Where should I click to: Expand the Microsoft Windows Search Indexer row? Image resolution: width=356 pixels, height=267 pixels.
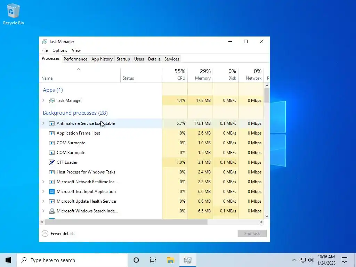coord(43,211)
